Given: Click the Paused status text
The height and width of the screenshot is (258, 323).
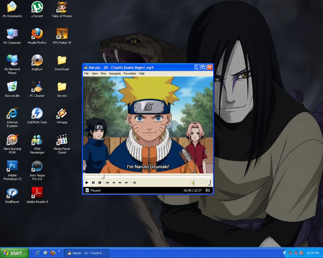Looking at the screenshot, I should click(x=96, y=190).
